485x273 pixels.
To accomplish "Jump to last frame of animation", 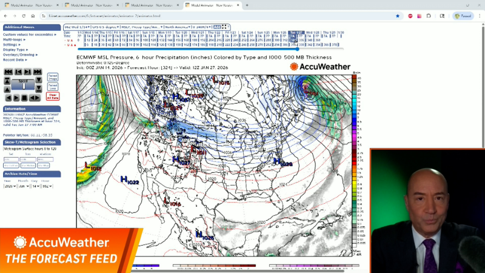I will click(x=38, y=72).
